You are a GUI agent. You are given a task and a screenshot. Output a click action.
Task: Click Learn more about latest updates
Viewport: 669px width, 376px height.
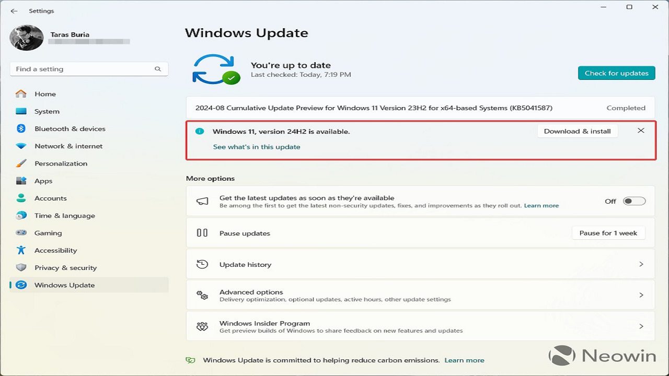(541, 206)
